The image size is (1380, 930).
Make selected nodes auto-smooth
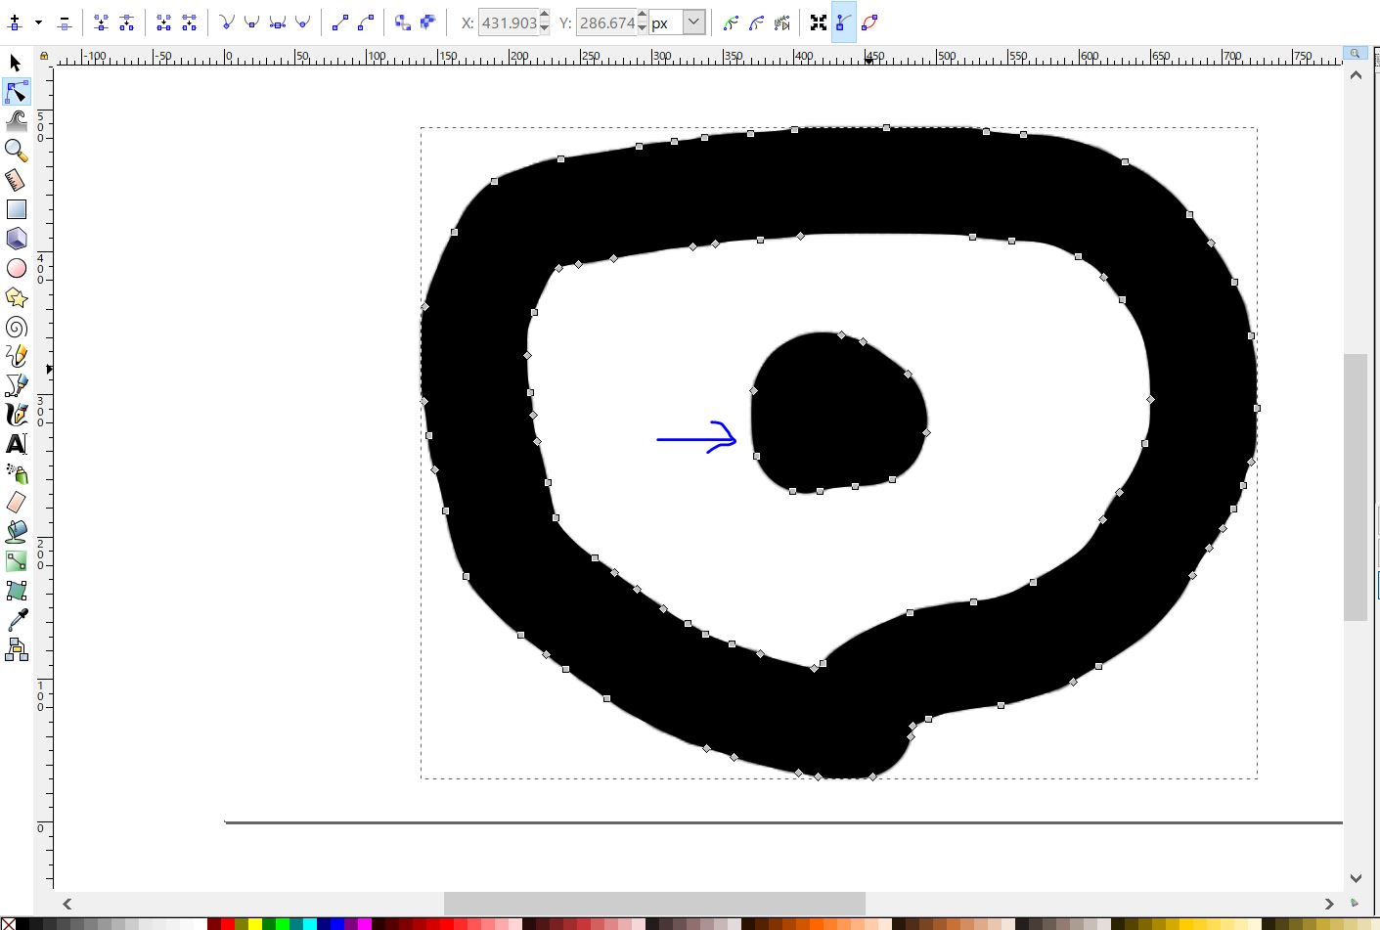tap(303, 22)
